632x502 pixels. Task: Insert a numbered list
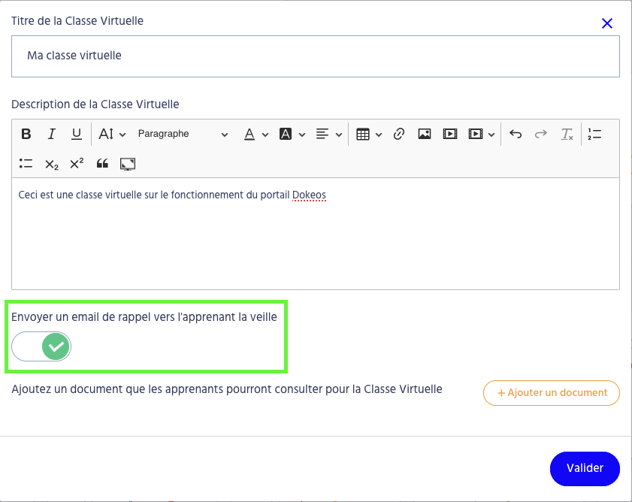pyautogui.click(x=594, y=135)
